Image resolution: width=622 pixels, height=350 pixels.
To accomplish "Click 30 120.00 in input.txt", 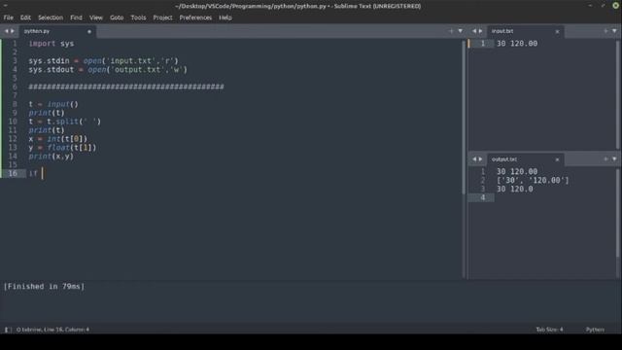I will [x=517, y=44].
